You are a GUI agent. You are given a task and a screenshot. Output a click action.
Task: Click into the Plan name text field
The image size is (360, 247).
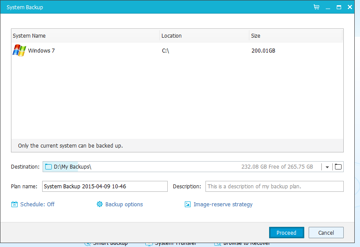[104, 187]
